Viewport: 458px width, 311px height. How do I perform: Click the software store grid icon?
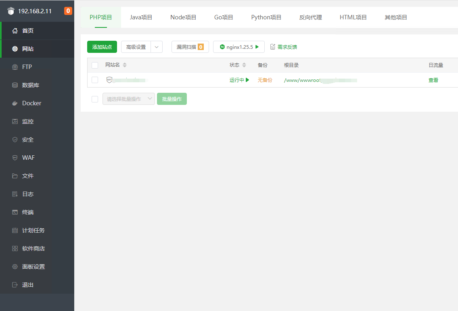tap(15, 248)
